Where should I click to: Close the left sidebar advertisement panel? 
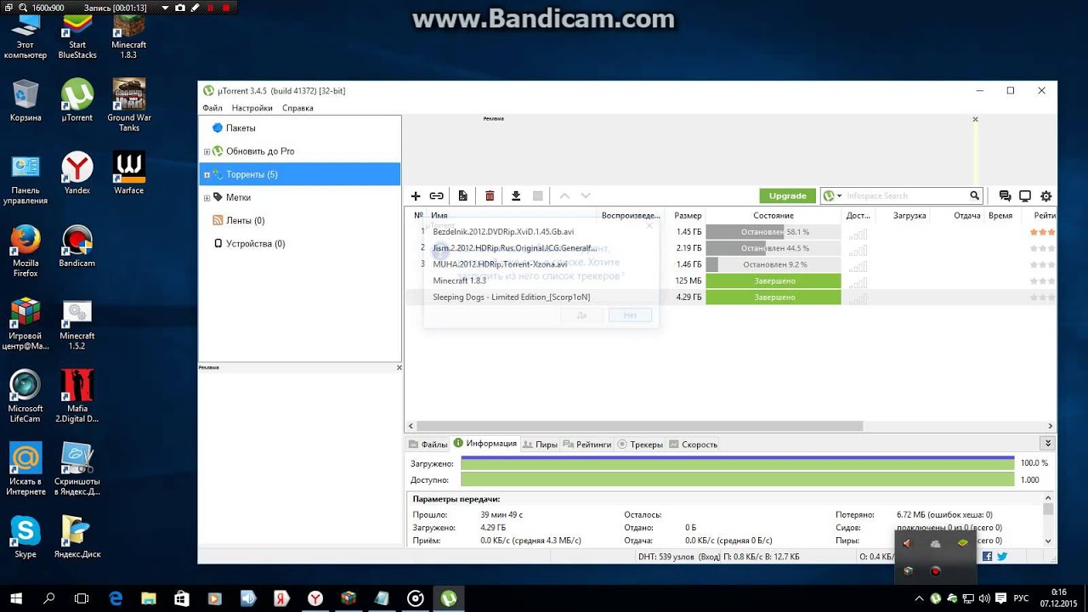[x=399, y=367]
